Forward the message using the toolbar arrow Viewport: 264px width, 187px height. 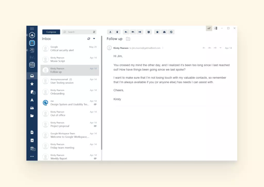tap(140, 32)
